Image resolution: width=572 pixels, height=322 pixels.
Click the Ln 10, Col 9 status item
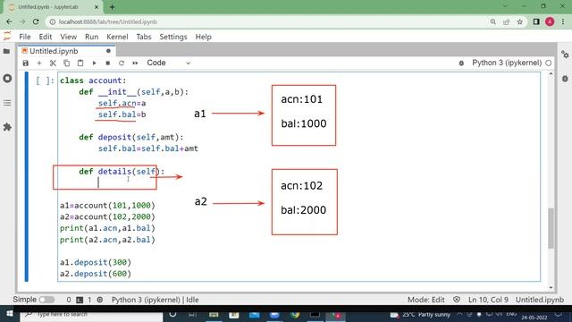488,300
